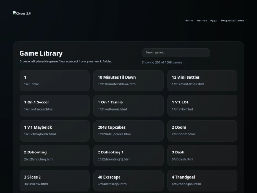The height and width of the screenshot is (193, 257).
Task: Open the 3 Slices 2 card
Action: point(55,181)
